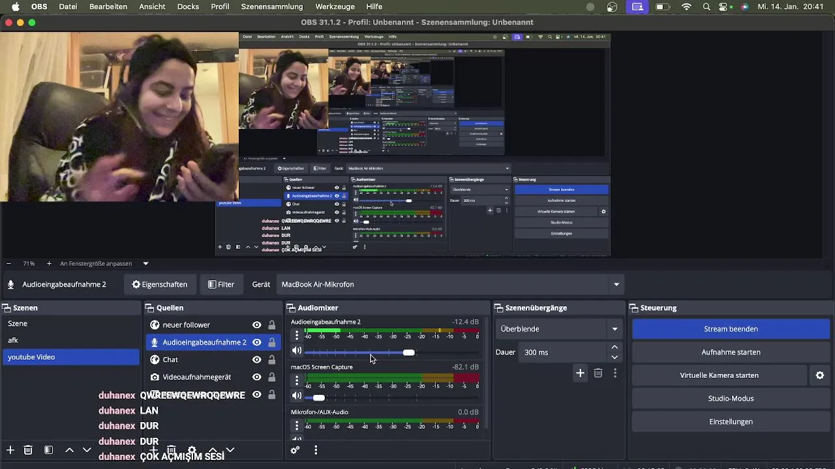835x469 pixels.
Task: Undock the Szenen panel via its icon
Action: coord(6,308)
